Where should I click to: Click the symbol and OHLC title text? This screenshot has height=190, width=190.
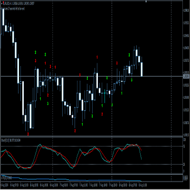tap(19, 3)
